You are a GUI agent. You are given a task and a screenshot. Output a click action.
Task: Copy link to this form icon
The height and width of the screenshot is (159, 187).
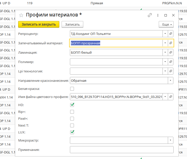(150, 15)
